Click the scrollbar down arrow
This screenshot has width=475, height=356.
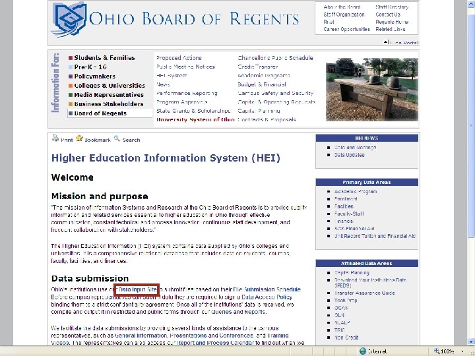coord(471,341)
